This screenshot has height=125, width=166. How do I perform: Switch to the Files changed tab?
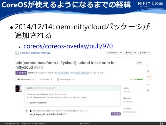(x=66, y=79)
